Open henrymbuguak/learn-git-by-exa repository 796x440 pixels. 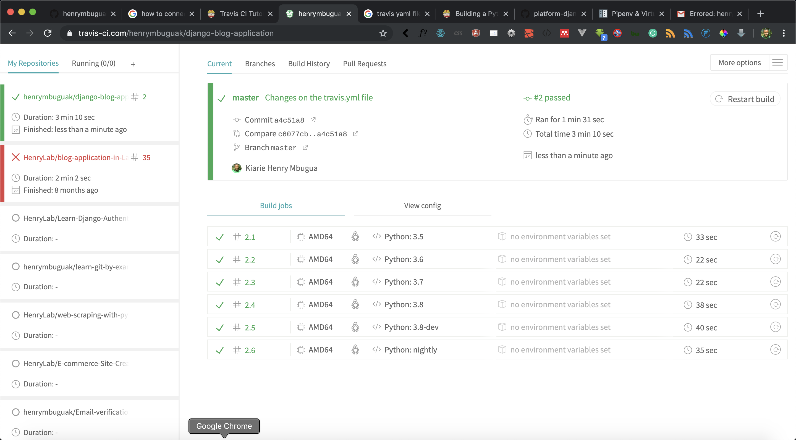pyautogui.click(x=75, y=267)
